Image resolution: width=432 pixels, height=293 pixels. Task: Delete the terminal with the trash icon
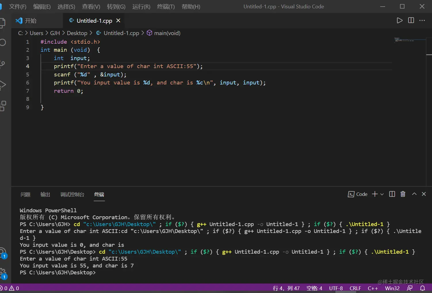pos(403,194)
